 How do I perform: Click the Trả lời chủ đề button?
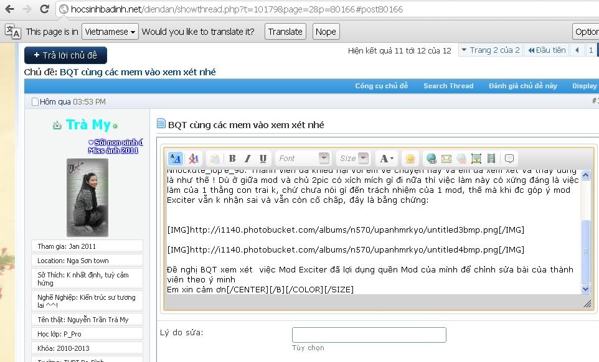pyautogui.click(x=65, y=55)
